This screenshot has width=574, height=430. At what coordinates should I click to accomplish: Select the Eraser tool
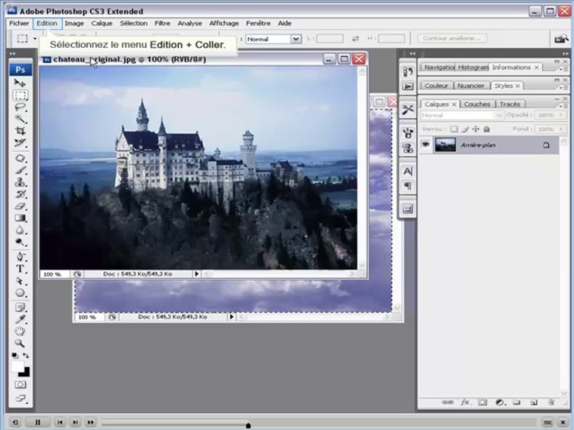[20, 206]
